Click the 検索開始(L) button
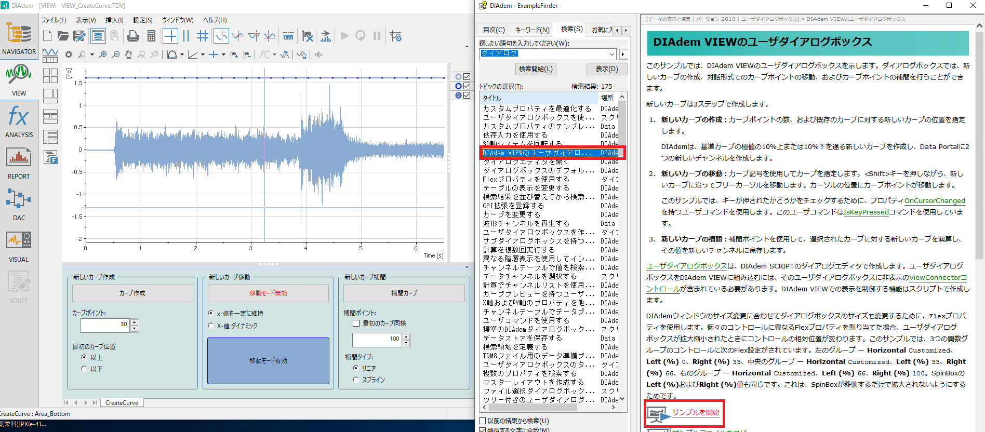Screen dimensions: 985x432 (536, 69)
